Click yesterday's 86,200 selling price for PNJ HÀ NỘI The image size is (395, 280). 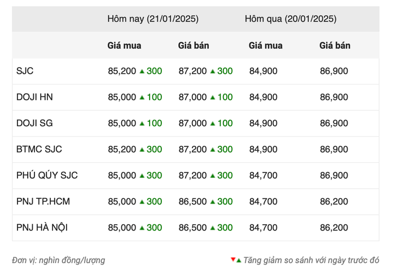coord(334,228)
